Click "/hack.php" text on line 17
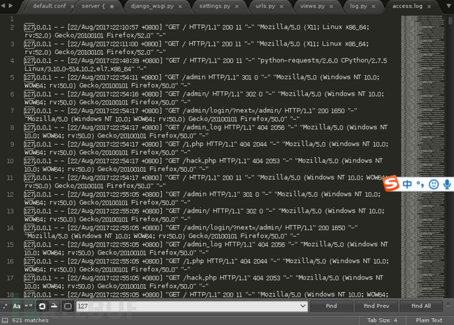 point(200,278)
